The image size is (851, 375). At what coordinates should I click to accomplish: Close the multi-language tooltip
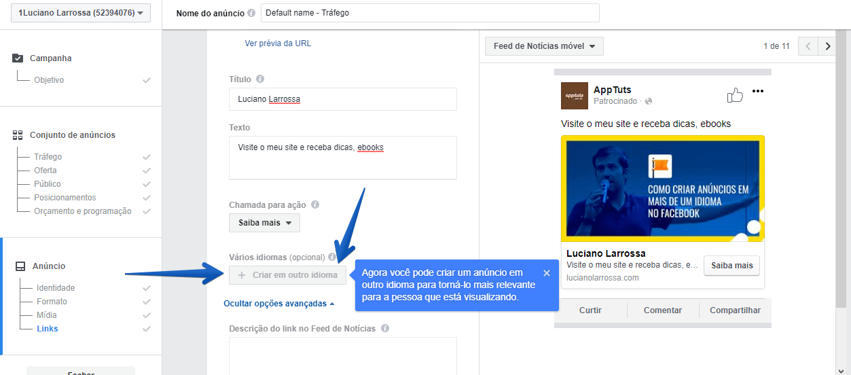[x=547, y=273]
